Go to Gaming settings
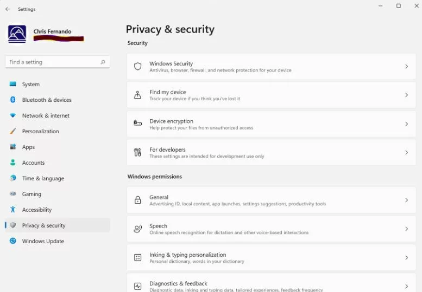 click(x=58, y=194)
